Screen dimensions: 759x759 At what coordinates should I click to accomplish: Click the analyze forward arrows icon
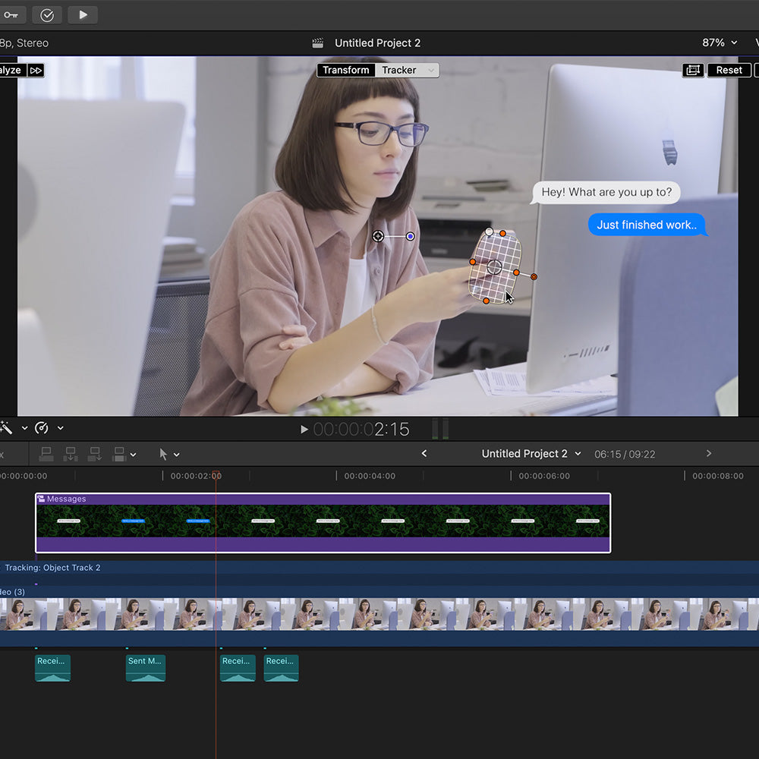36,71
